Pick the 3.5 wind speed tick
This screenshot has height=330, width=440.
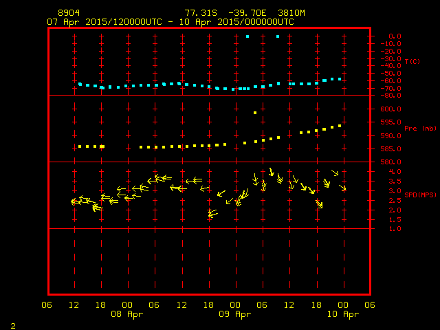[395, 181]
